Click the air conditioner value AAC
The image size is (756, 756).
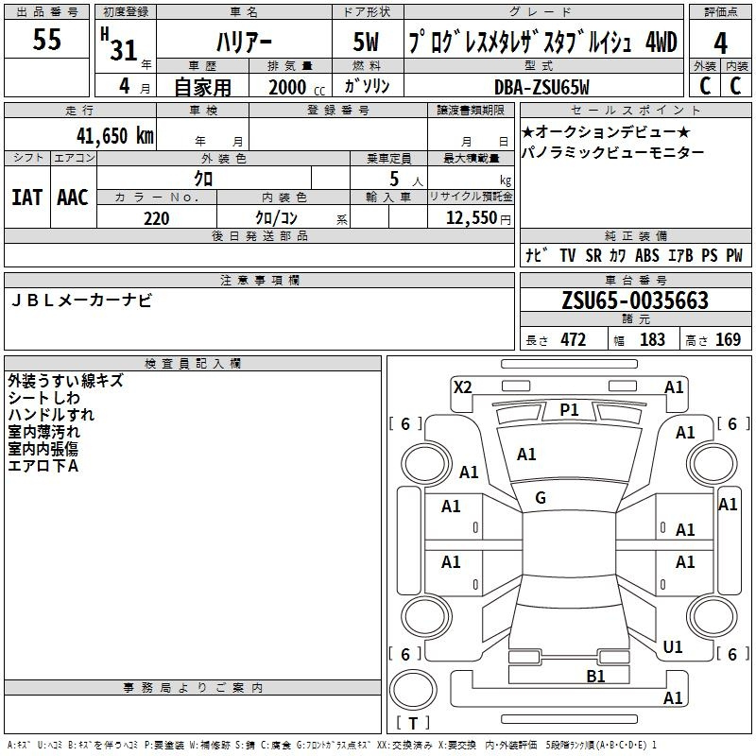73,198
